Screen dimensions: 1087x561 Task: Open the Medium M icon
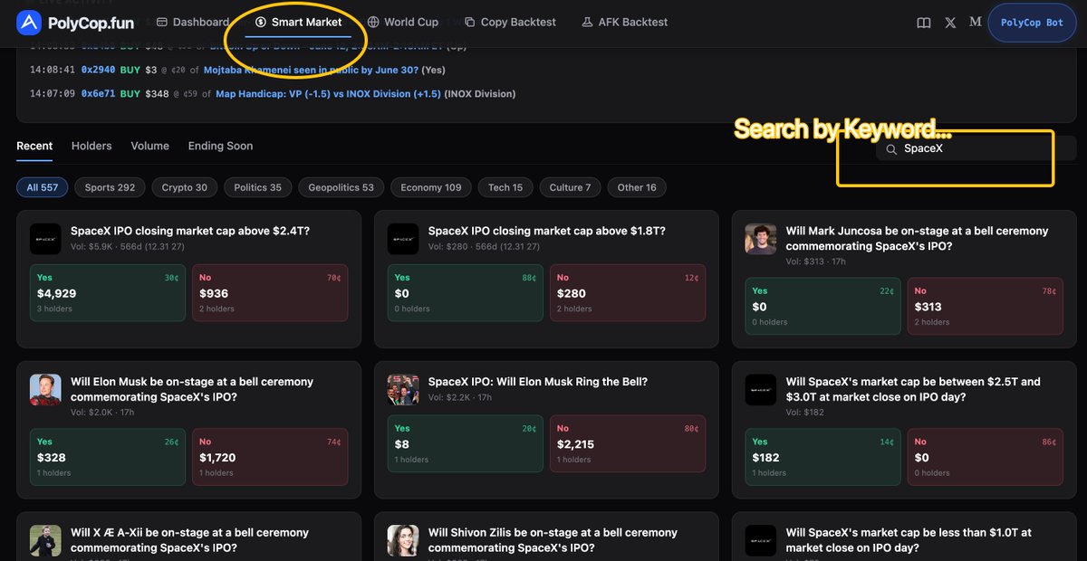976,22
